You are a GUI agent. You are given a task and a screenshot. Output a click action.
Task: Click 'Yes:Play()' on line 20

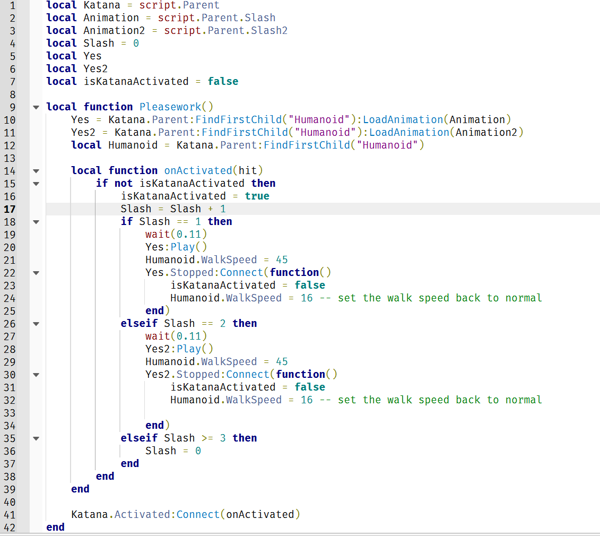(x=176, y=247)
